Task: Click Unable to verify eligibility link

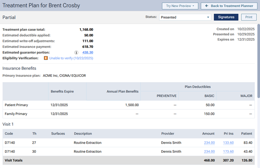Action: 71,58
